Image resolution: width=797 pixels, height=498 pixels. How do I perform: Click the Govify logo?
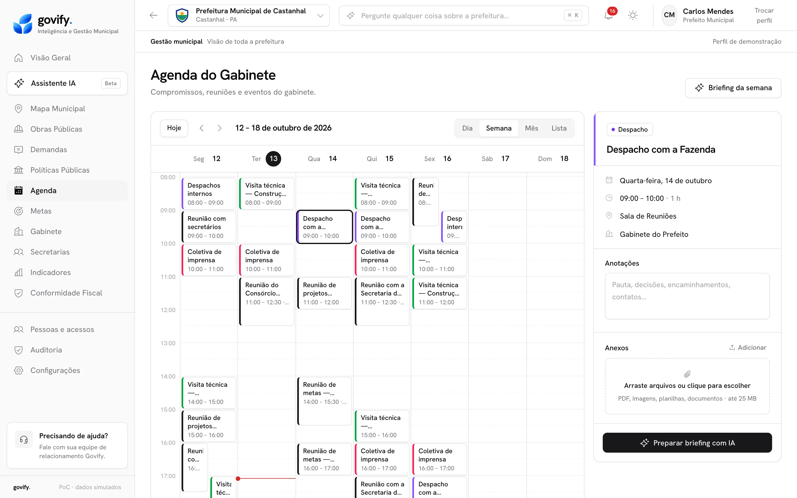click(66, 24)
